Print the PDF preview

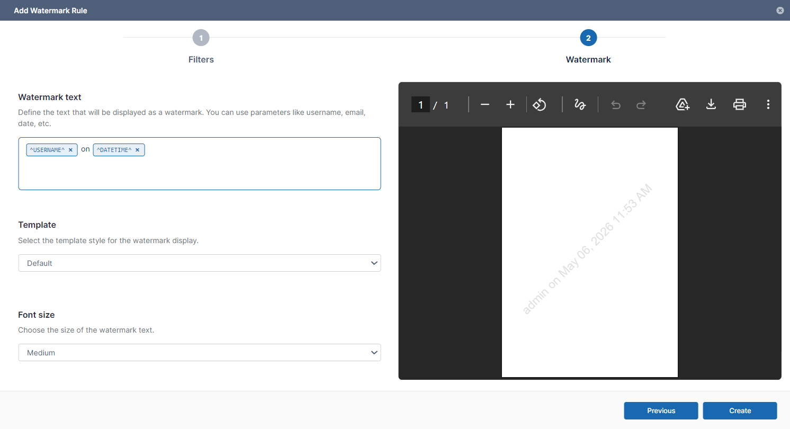(740, 105)
